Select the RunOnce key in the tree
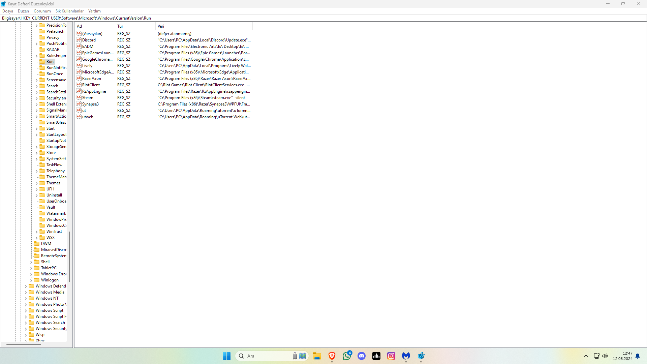Viewport: 647px width, 364px height. (55, 74)
